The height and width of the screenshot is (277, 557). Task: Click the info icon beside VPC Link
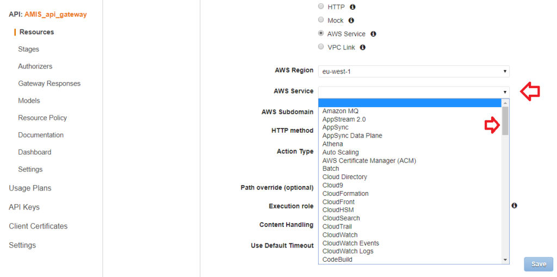362,47
